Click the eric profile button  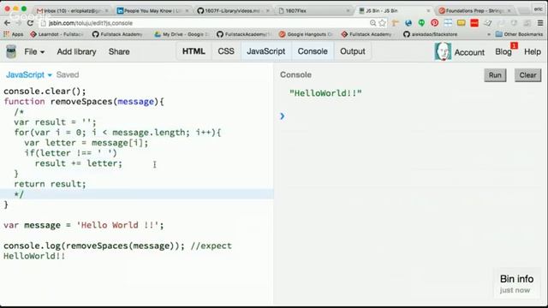coord(539,9)
